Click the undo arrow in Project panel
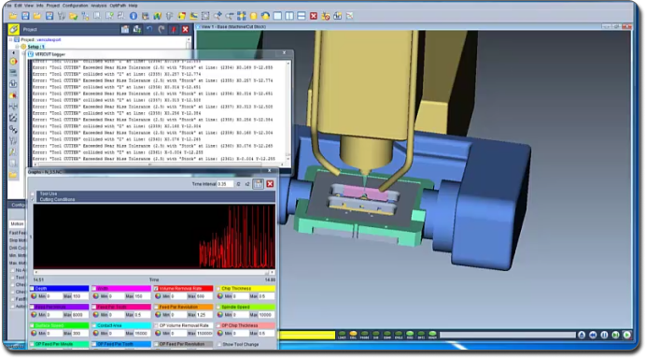 point(149,29)
